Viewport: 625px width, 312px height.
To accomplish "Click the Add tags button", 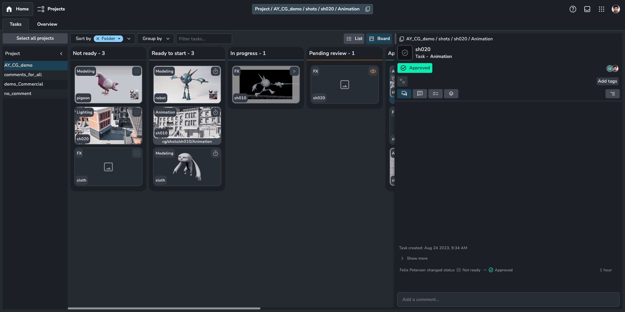I will [x=607, y=81].
